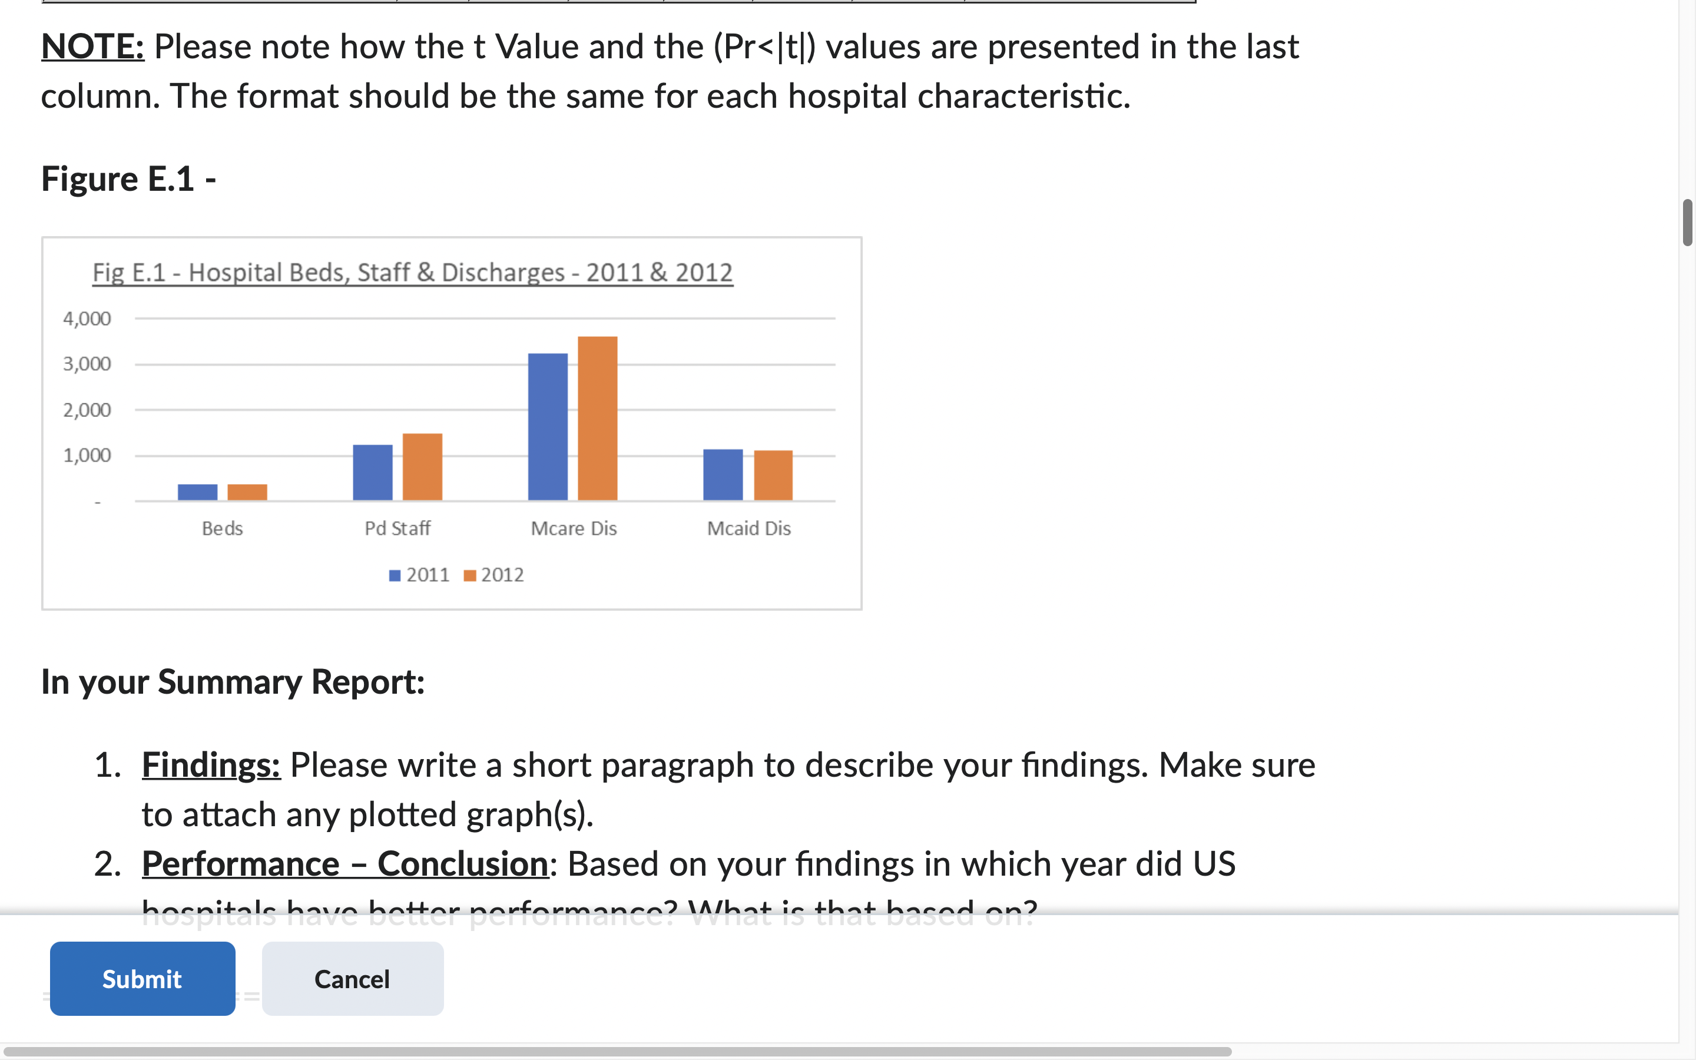Image resolution: width=1696 pixels, height=1060 pixels.
Task: Click the horizontal scrollbar at bottom
Action: coord(617,1052)
